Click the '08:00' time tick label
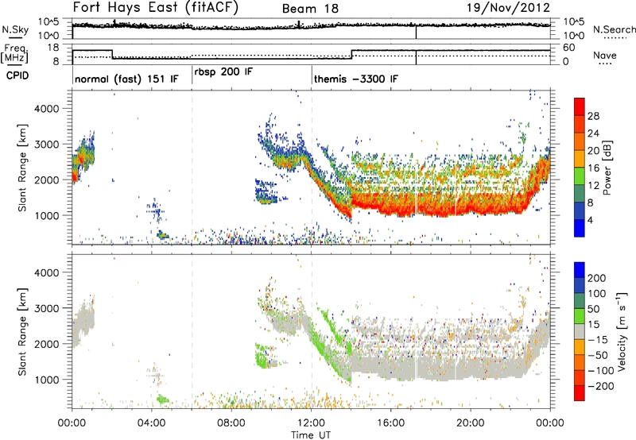Viewport: 636px width, 440px height. click(x=231, y=423)
